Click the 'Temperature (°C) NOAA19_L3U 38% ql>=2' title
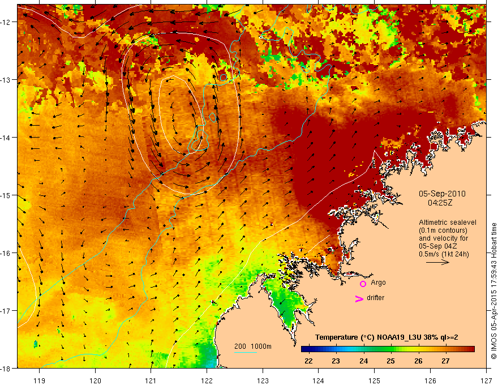 [x=387, y=337]
